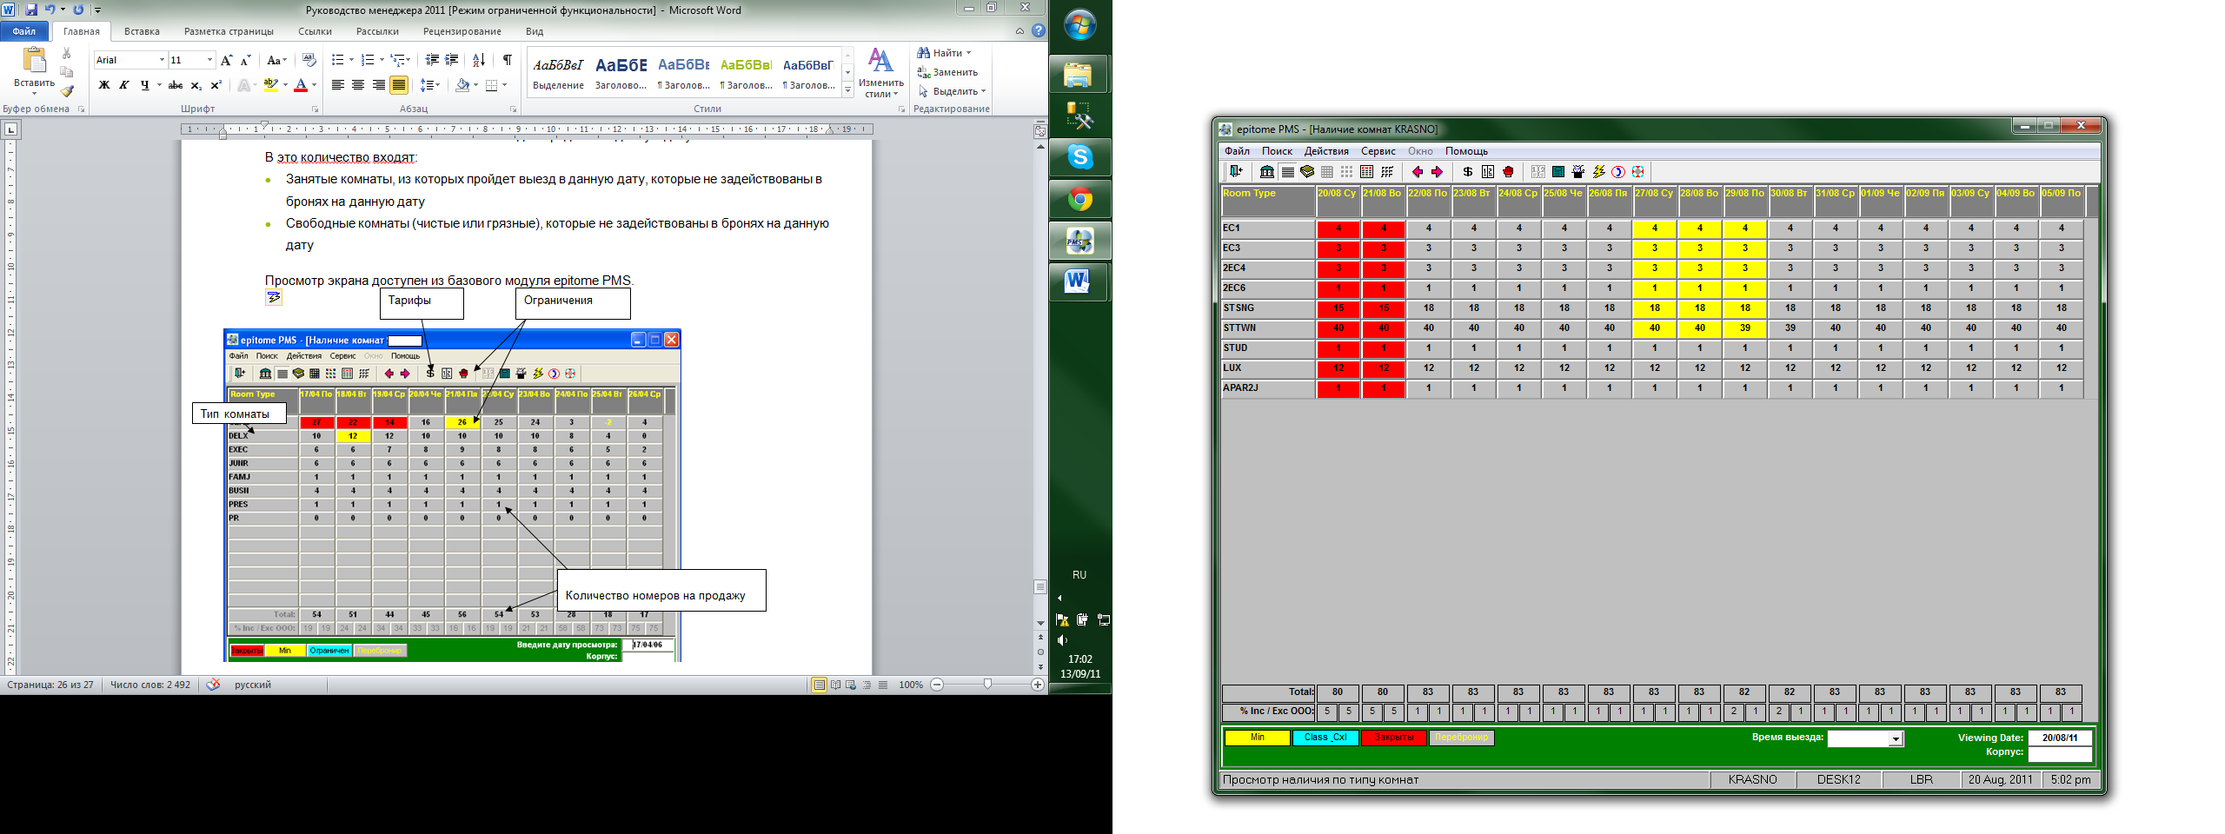Click the Clear Formatting icon in Word

(x=309, y=60)
